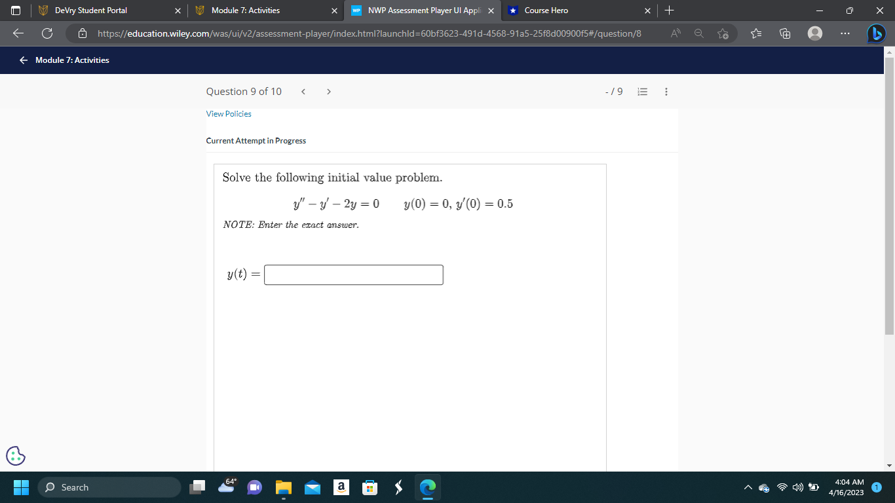Open the question list icon in assessment player
895x503 pixels.
click(642, 92)
